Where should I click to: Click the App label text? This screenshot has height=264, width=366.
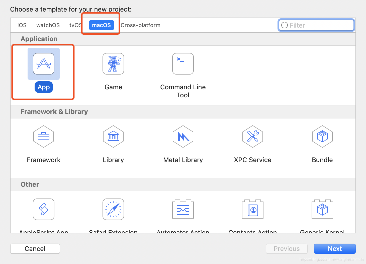pos(44,87)
